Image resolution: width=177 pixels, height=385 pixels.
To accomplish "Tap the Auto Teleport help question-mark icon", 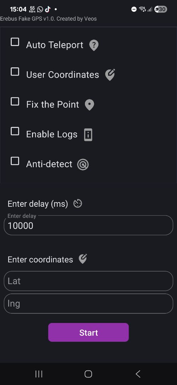I will coord(94,45).
